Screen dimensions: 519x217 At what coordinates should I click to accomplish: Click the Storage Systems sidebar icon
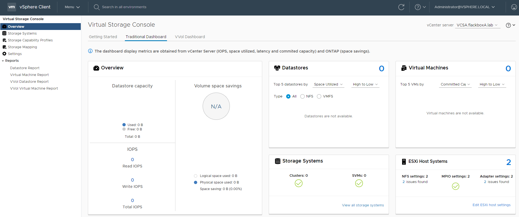[4, 33]
